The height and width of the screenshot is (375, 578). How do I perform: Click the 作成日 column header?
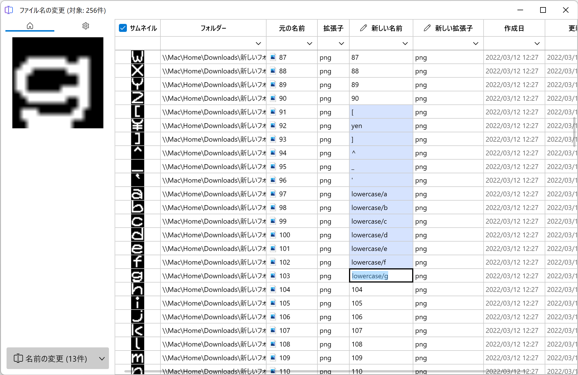coord(514,28)
